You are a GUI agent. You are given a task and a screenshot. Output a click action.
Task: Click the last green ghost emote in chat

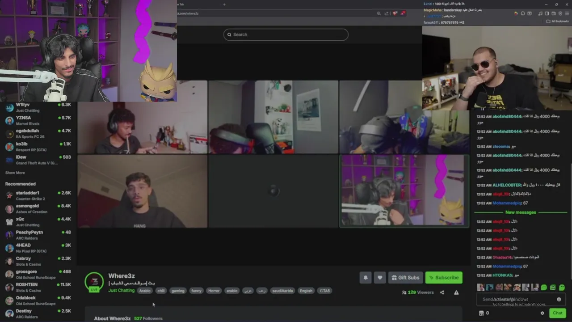pos(562,288)
